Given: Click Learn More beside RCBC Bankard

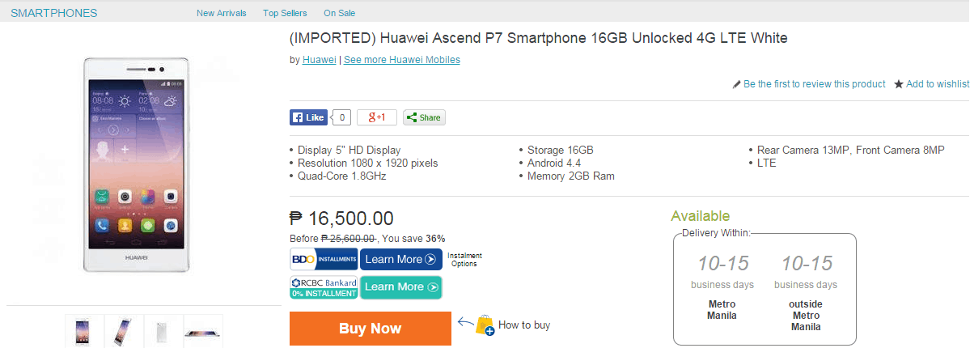Looking at the screenshot, I should [401, 287].
